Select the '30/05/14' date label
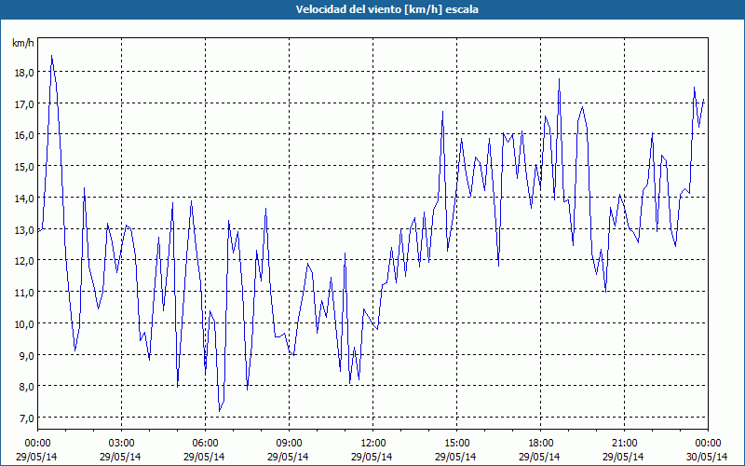Image resolution: width=745 pixels, height=466 pixels. pos(708,457)
